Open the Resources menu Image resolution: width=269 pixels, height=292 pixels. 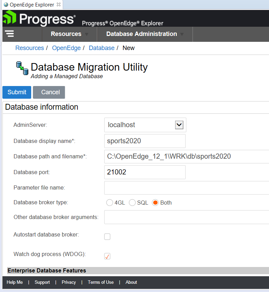click(x=70, y=34)
